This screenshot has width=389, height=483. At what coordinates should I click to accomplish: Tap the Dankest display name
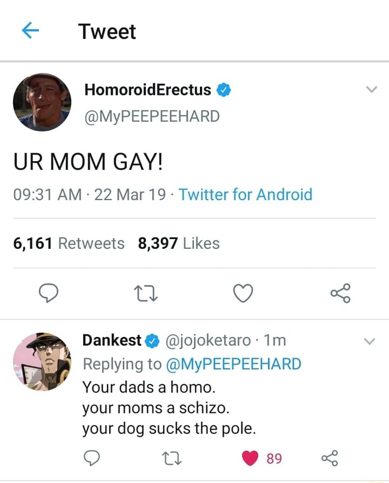coord(112,341)
